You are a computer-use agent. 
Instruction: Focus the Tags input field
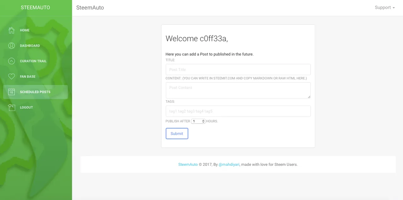click(x=238, y=111)
